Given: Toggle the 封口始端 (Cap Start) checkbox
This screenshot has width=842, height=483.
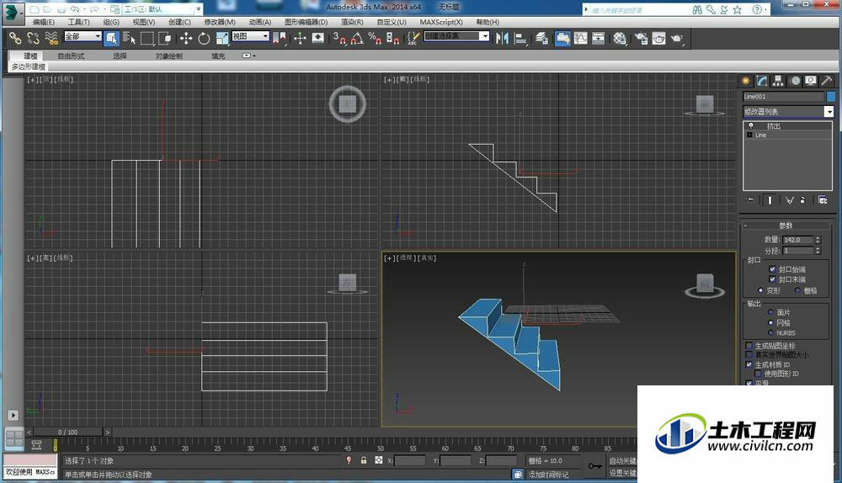Looking at the screenshot, I should tap(772, 269).
